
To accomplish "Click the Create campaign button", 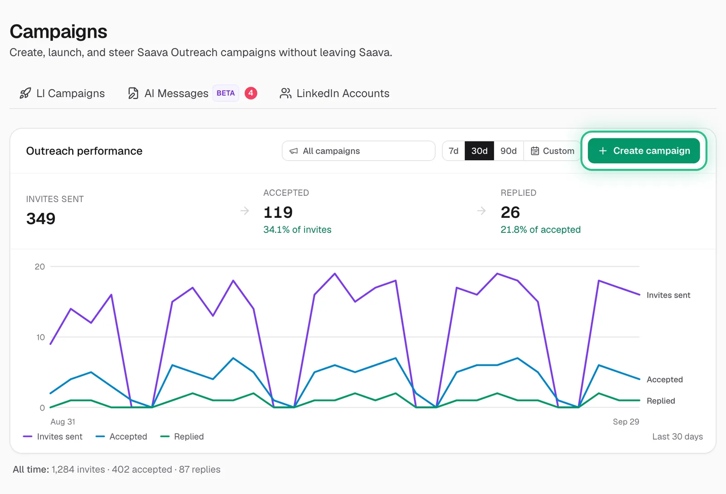I will click(643, 151).
